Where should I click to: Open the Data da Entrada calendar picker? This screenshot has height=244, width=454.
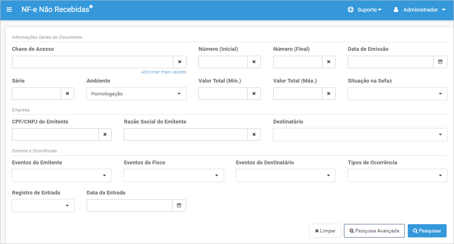(179, 206)
